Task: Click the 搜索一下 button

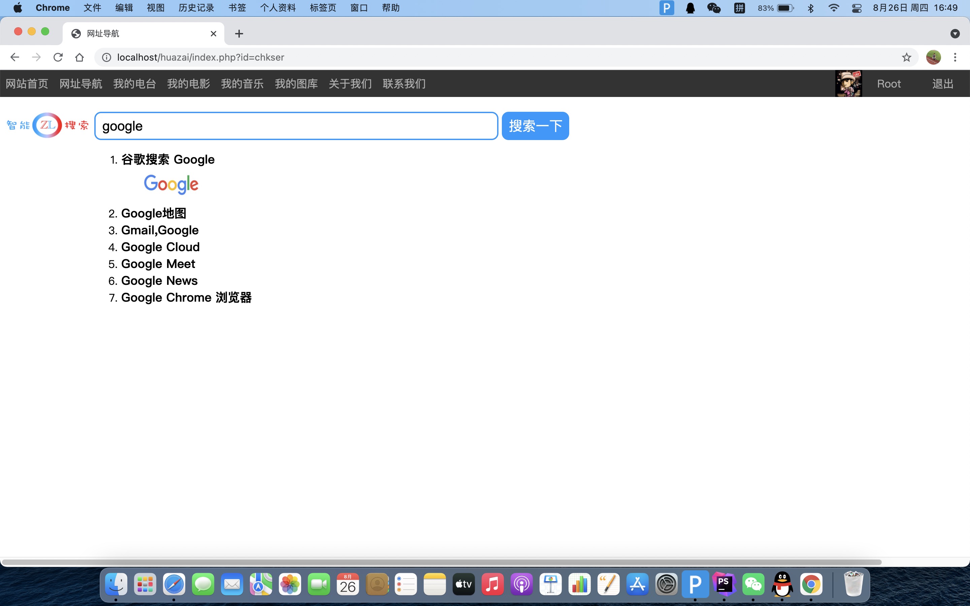Action: (x=535, y=126)
